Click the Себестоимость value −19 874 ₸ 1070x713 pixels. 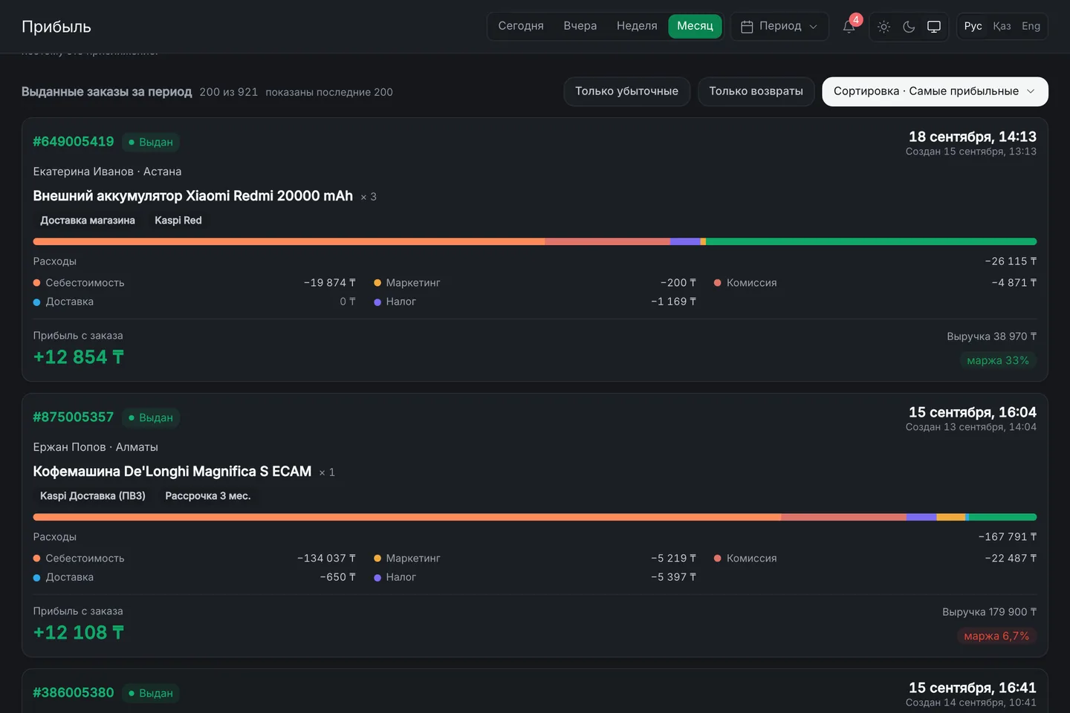pos(330,283)
